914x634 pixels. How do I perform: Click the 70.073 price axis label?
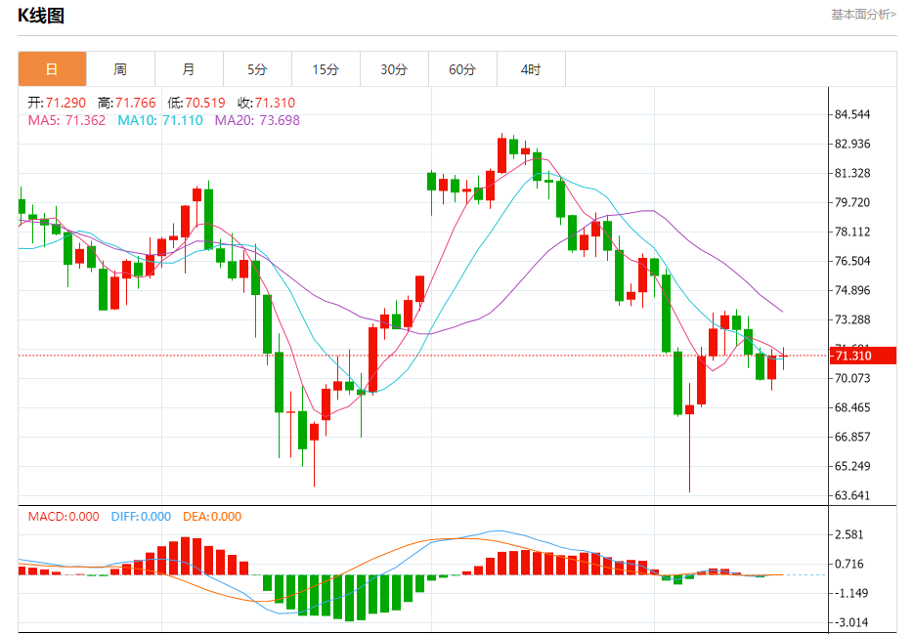coord(852,378)
